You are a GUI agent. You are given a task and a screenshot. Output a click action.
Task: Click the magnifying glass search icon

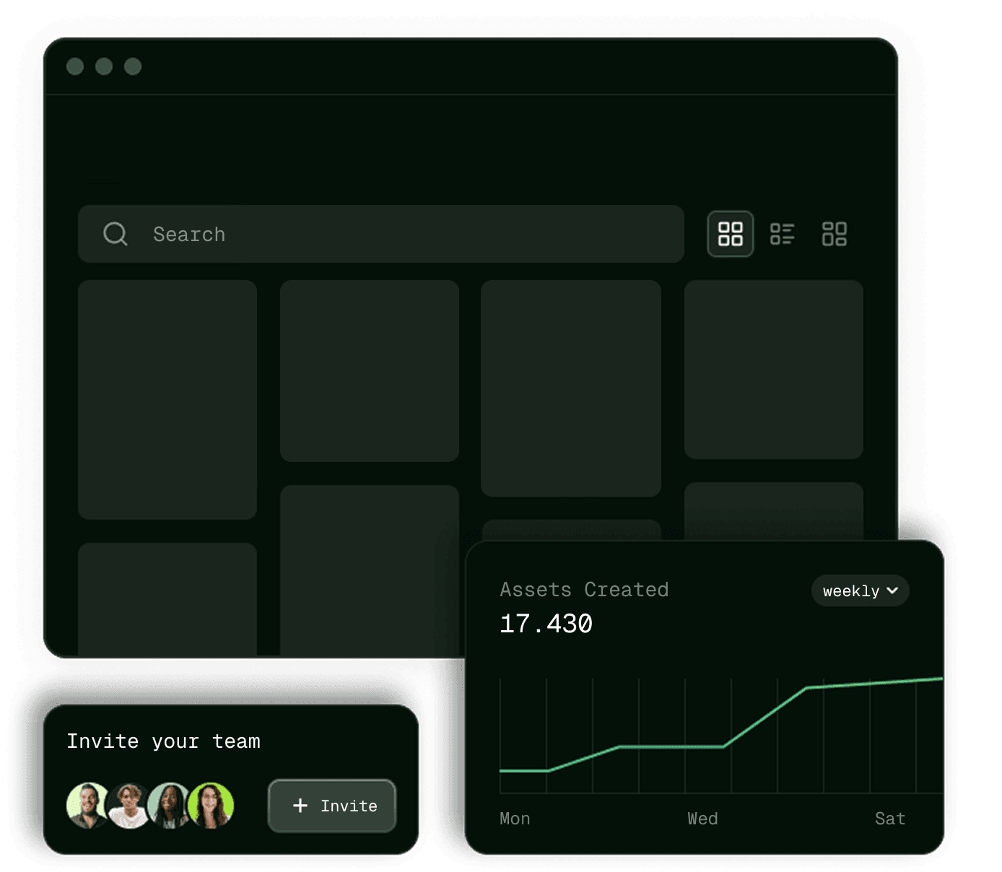[116, 234]
